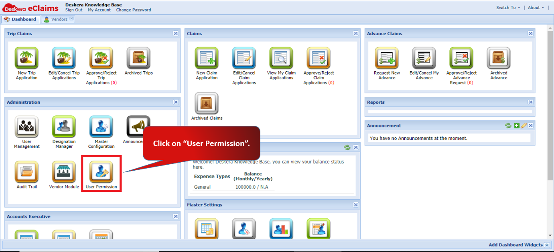Viewport: 554px width, 252px height.
Task: Close the Trip Claims widget
Action: click(x=176, y=34)
